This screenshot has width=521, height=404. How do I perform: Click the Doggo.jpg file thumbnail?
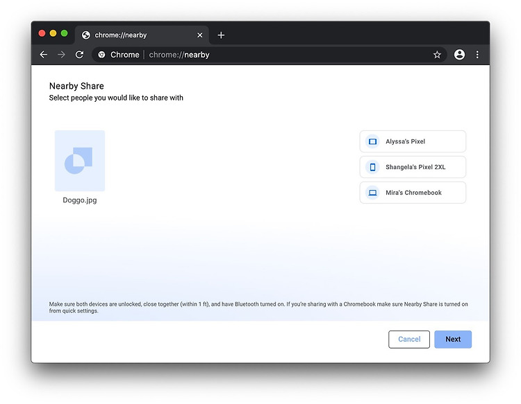pyautogui.click(x=80, y=161)
